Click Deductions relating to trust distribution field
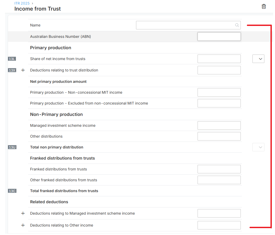Image resolution: width=275 pixels, height=235 pixels. coord(219,70)
